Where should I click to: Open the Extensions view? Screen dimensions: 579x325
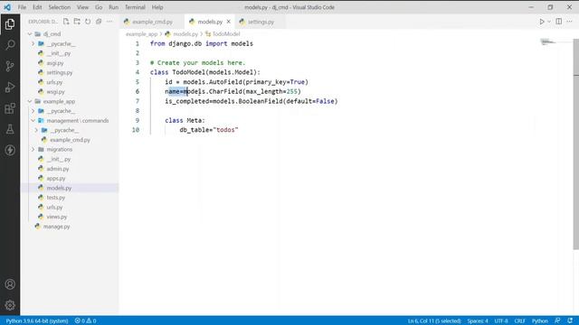pyautogui.click(x=10, y=108)
